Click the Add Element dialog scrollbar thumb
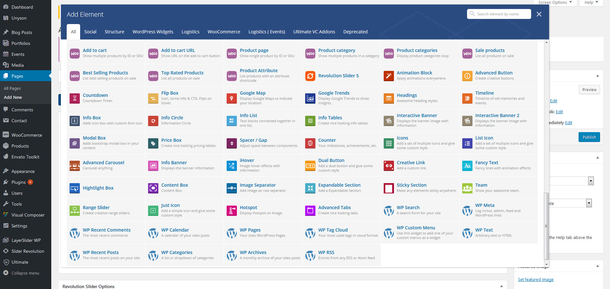 click(x=546, y=226)
